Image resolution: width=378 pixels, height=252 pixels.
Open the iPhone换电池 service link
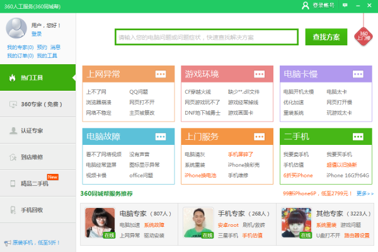[200, 175]
